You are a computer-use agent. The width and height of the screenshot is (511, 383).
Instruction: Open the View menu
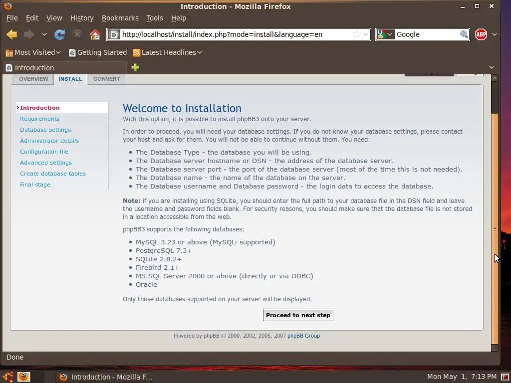coord(54,18)
